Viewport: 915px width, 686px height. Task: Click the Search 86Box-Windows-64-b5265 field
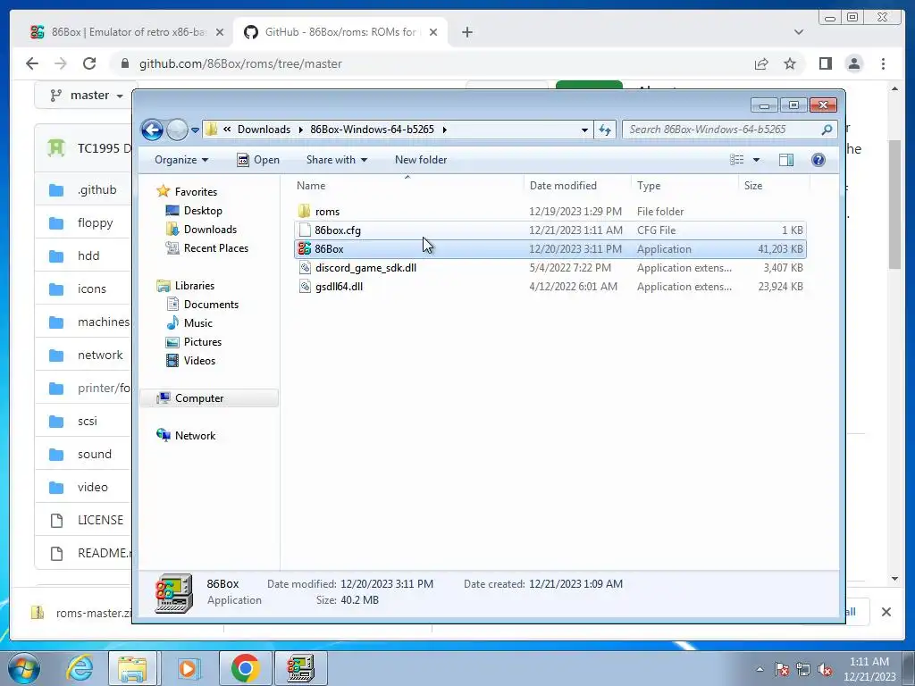[729, 130]
